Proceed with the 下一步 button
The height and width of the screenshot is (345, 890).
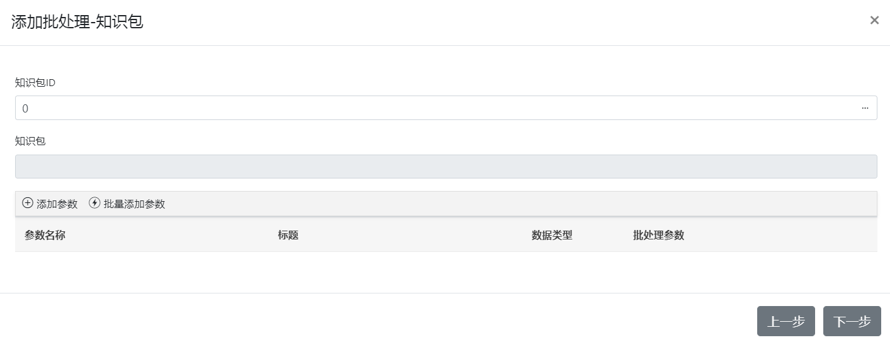click(x=852, y=321)
